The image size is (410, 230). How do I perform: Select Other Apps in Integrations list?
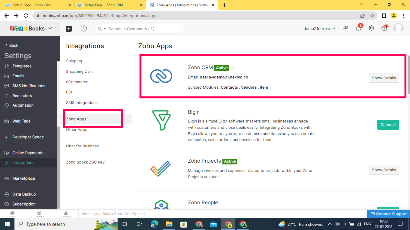(77, 129)
